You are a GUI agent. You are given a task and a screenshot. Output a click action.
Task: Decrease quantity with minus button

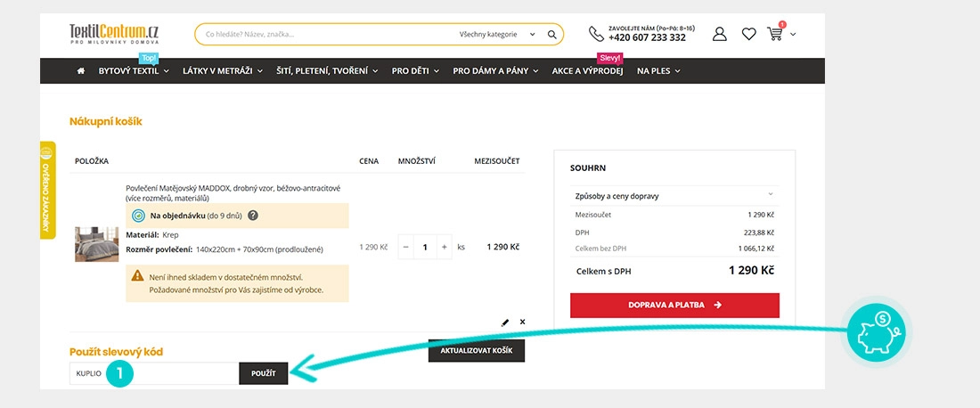(x=405, y=247)
